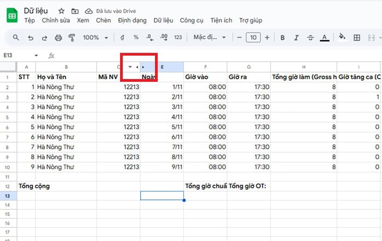The width and height of the screenshot is (382, 241).
Task: Select the paint format roller icon
Action: click(x=71, y=38)
